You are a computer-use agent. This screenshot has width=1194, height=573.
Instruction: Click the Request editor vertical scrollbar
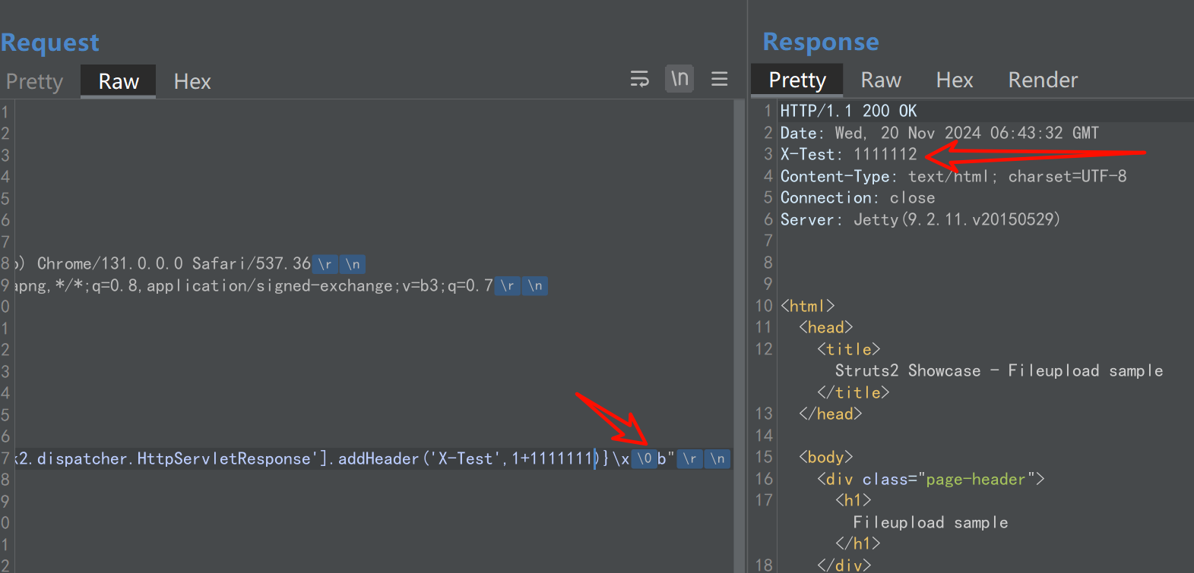point(739,335)
